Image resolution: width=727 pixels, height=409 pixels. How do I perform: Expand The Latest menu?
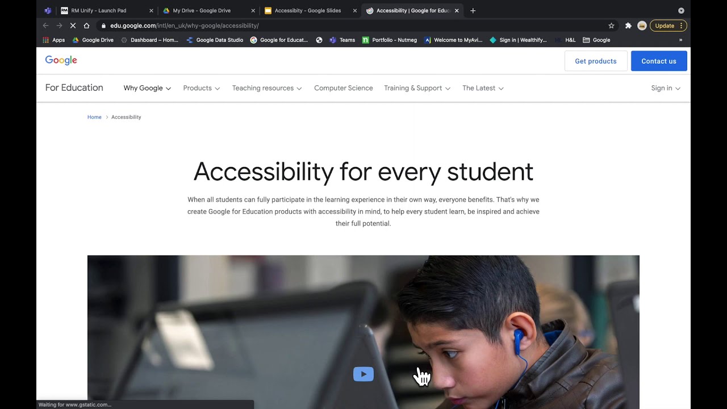click(483, 88)
